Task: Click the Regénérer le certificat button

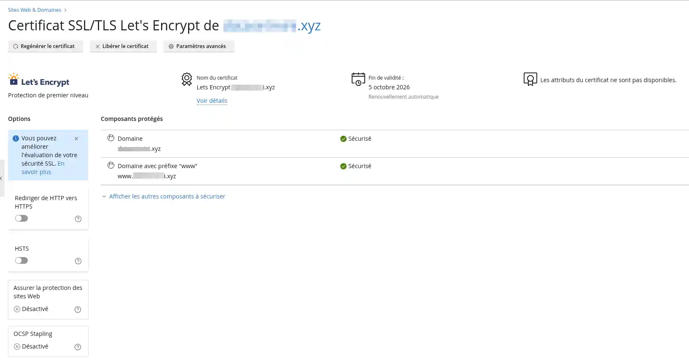Action: (46, 46)
